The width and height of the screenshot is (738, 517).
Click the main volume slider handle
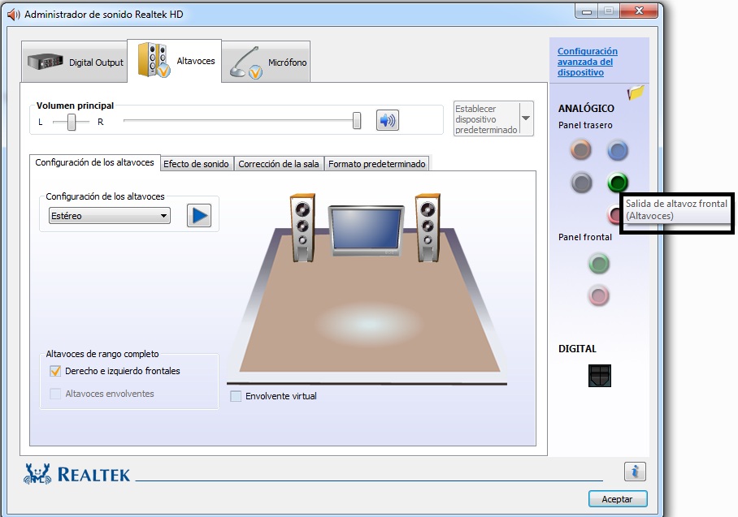point(357,121)
